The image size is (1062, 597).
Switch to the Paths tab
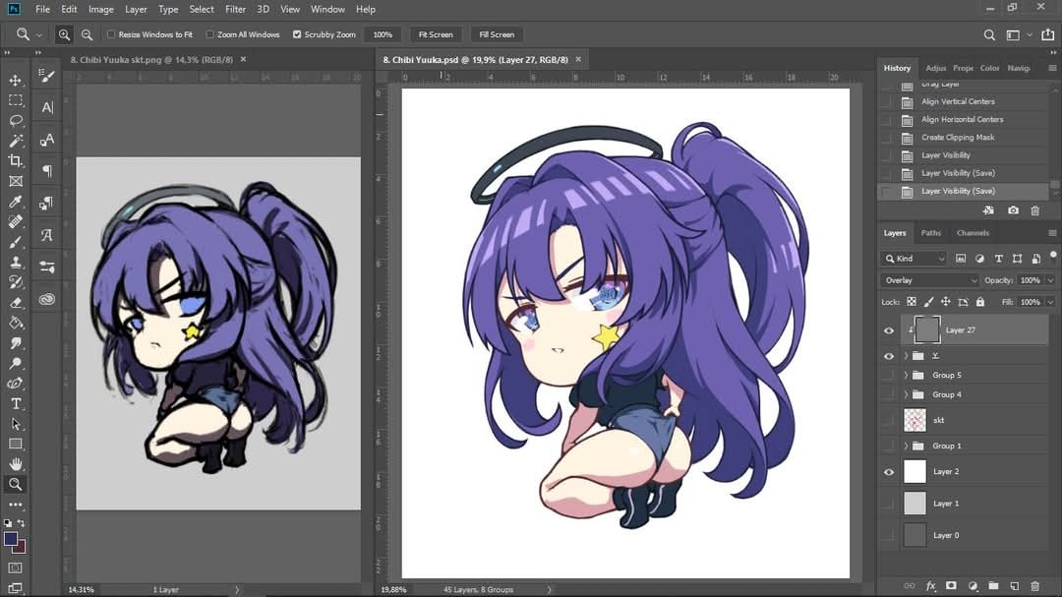coord(930,233)
